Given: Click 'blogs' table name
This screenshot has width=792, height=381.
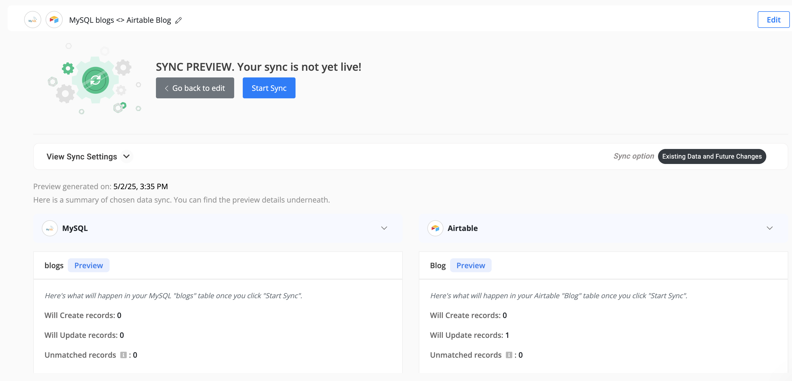Looking at the screenshot, I should tap(54, 265).
